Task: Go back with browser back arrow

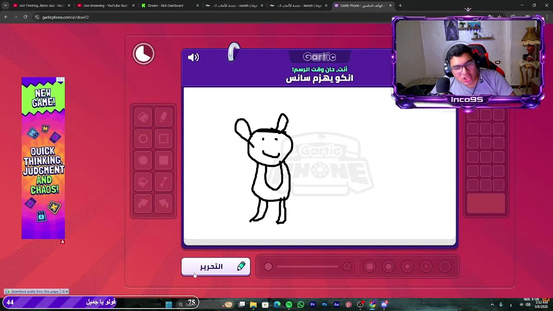Action: point(6,17)
